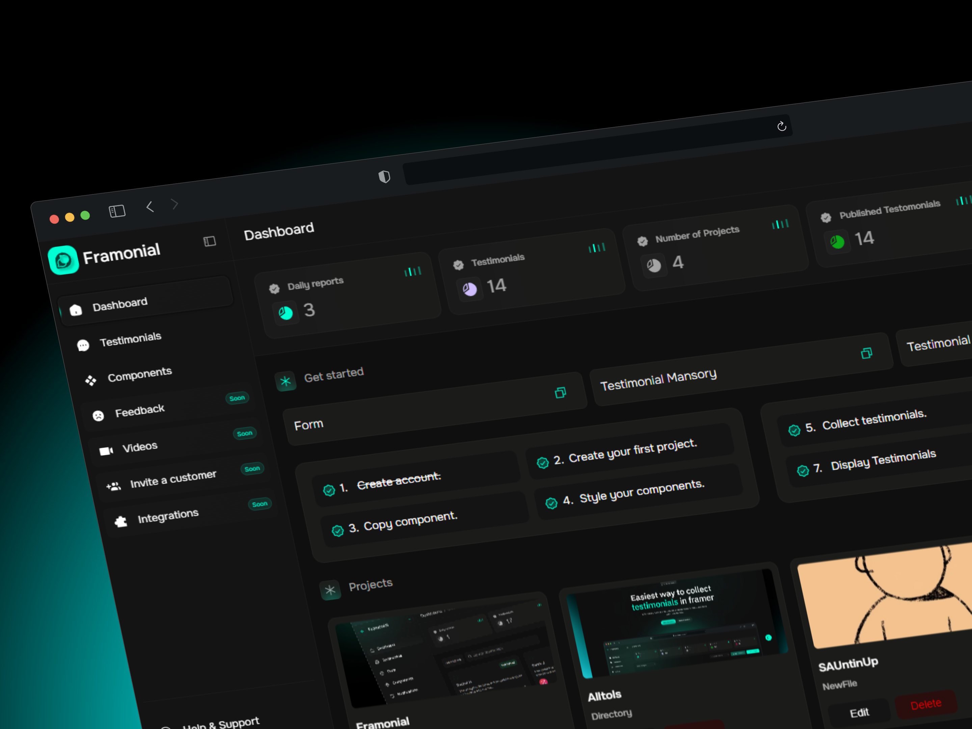Click the Daily reports value 3
Screen dimensions: 972x729
coord(309,310)
